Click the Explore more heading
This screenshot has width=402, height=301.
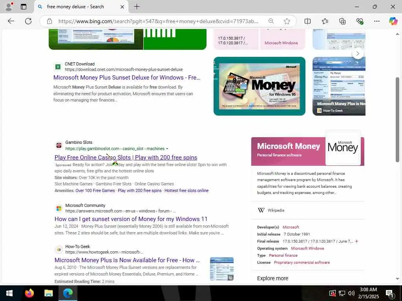coord(272,279)
